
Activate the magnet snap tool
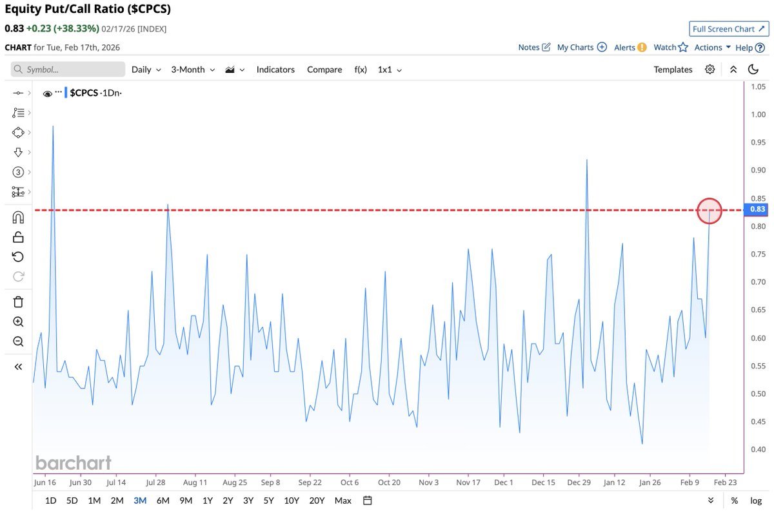point(18,218)
